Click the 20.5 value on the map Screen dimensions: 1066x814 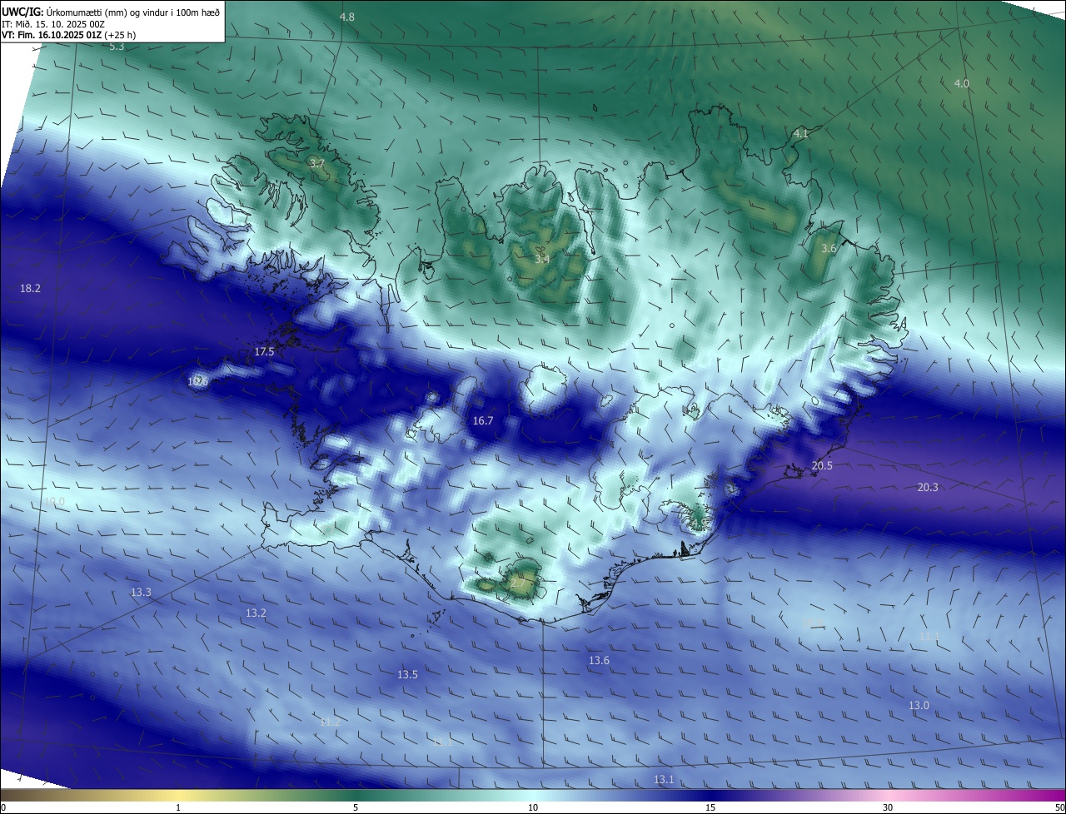[x=822, y=466]
